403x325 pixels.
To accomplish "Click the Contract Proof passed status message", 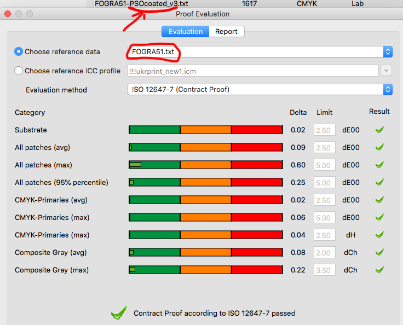I will [x=214, y=313].
